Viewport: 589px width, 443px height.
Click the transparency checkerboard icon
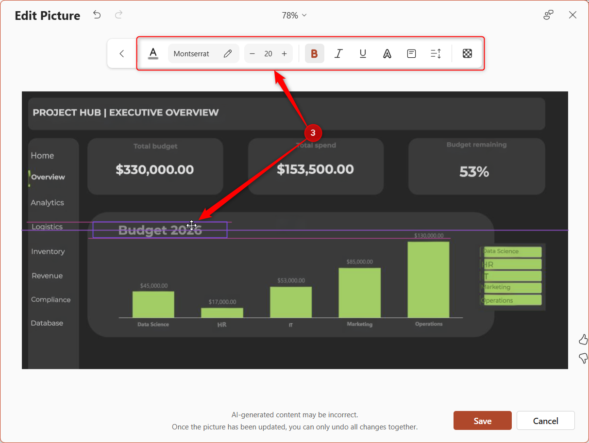(467, 53)
